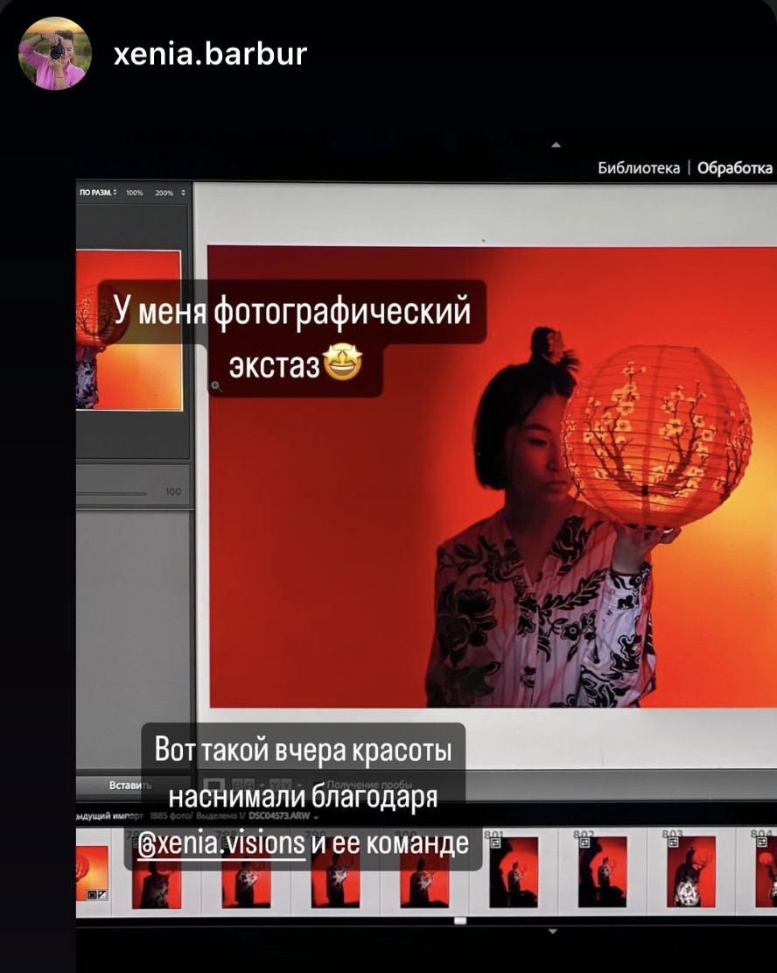Screen dimensions: 777x973
Task: Select filmstrip thumbnail number 804
Action: point(765,871)
